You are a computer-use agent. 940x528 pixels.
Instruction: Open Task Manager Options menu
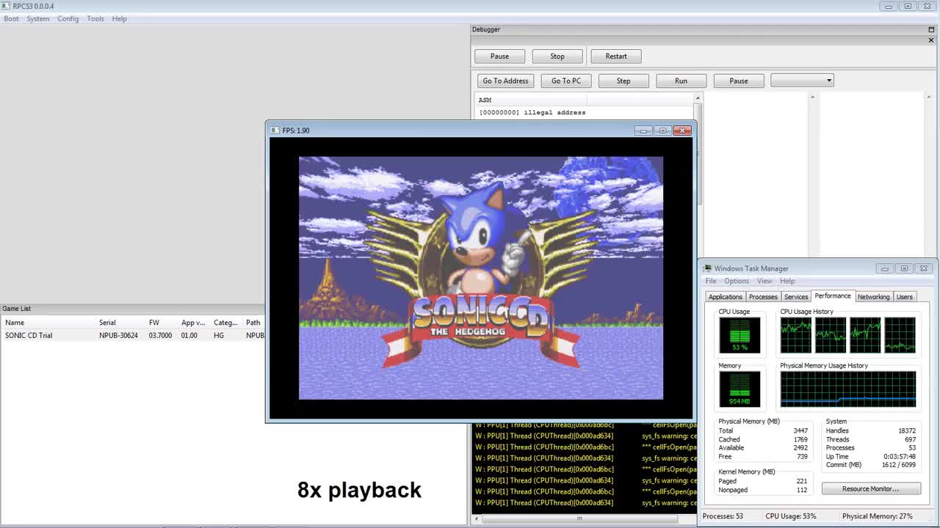pos(737,281)
